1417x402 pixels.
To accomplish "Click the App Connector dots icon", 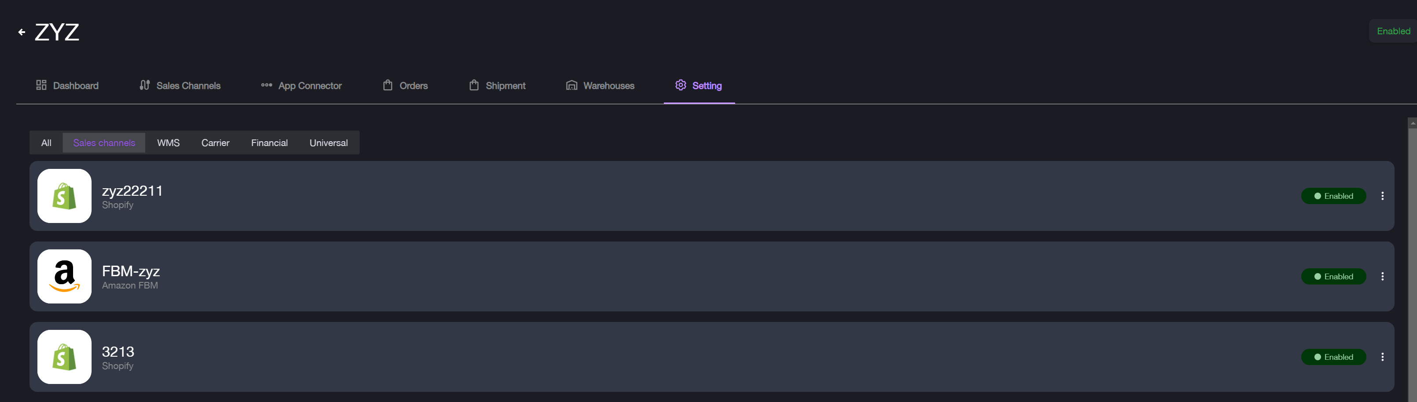I will [x=266, y=85].
